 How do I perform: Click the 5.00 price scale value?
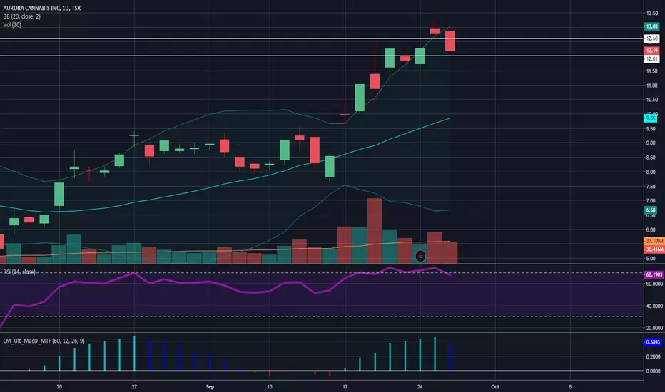[651, 258]
